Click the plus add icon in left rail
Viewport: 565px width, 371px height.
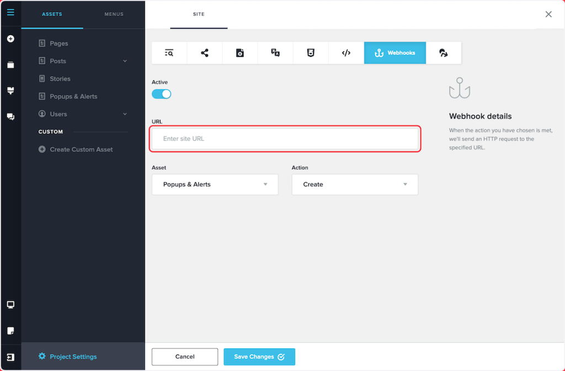[x=10, y=39]
